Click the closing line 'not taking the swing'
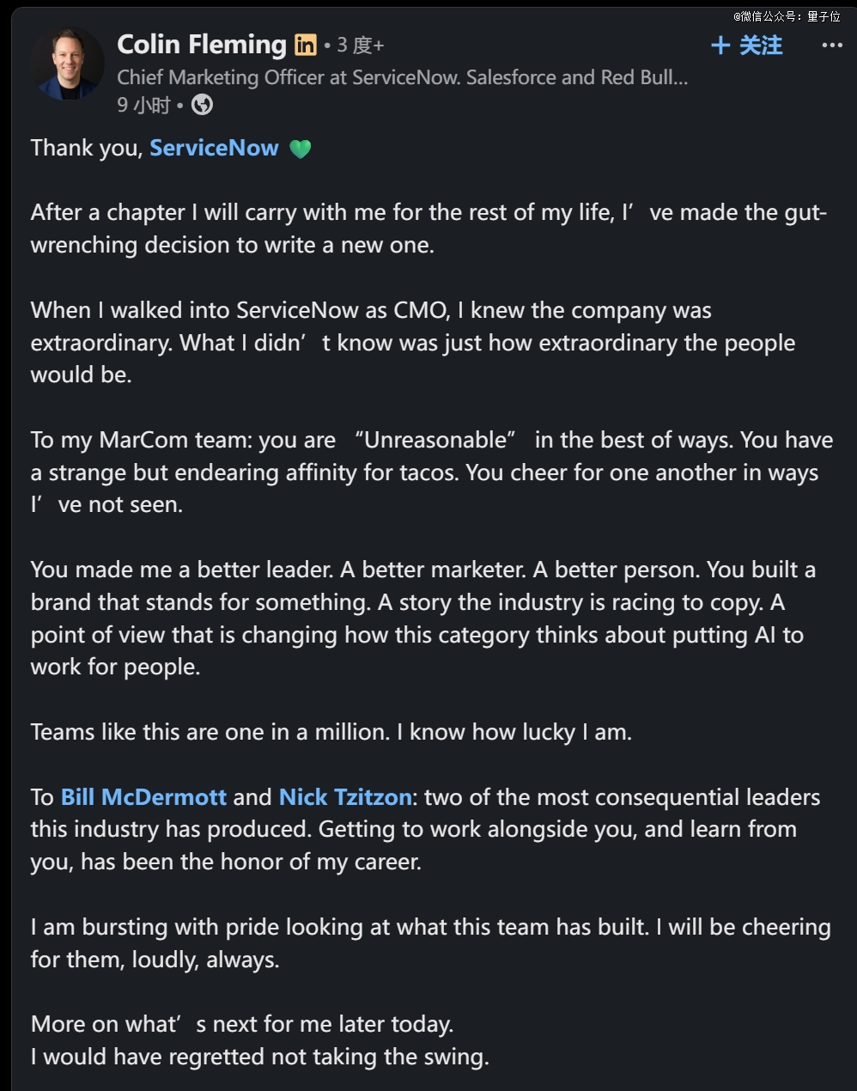Screen dimensions: 857x1091 [x=260, y=1057]
